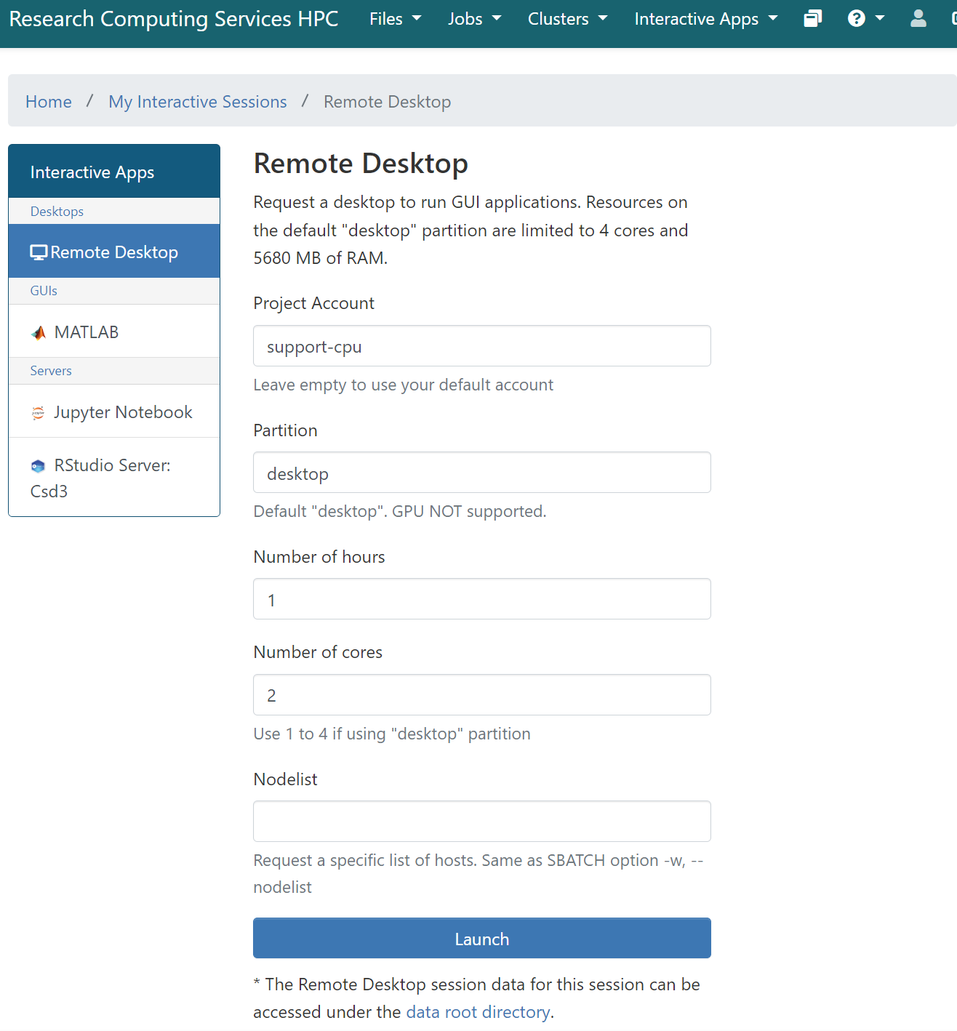The image size is (957, 1031).
Task: Open the Interactive Apps navbar menu
Action: coord(705,19)
